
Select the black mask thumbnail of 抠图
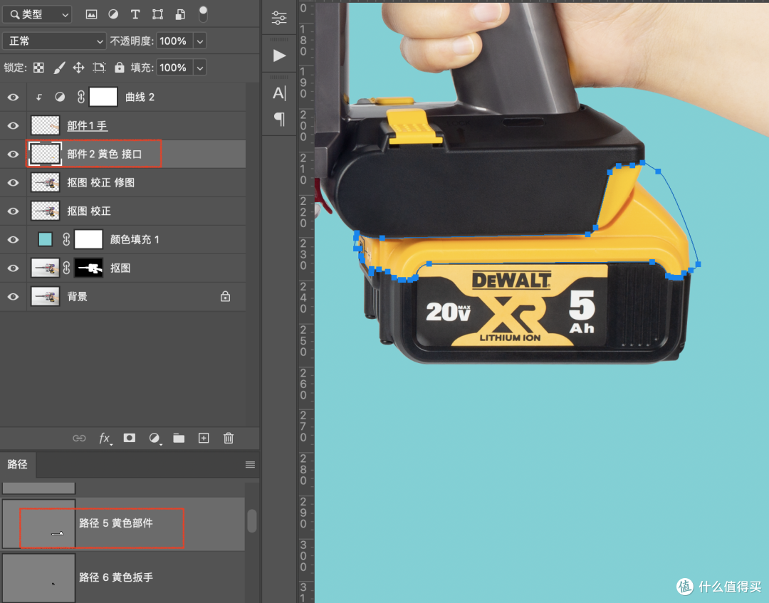point(88,268)
